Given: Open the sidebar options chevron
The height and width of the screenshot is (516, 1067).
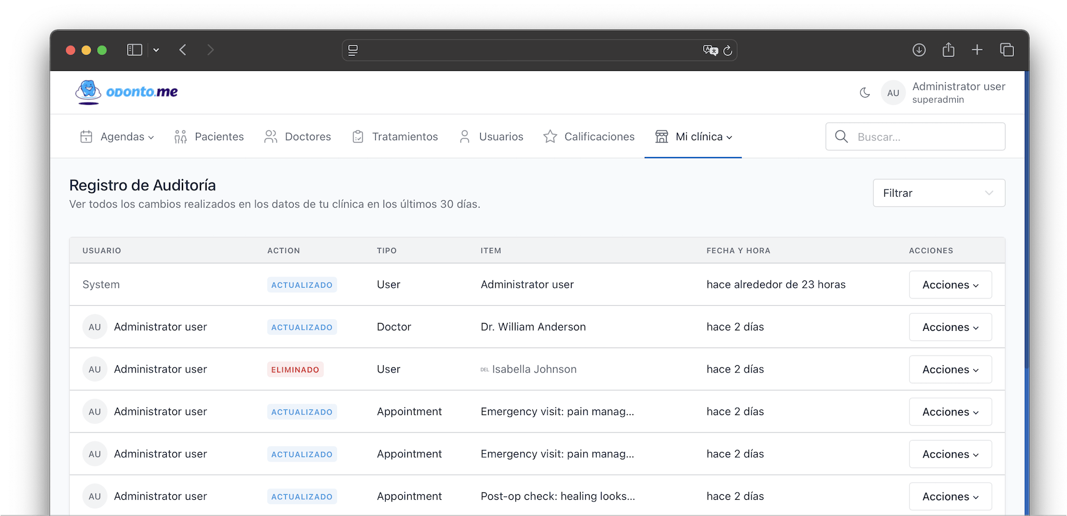Looking at the screenshot, I should click(156, 50).
